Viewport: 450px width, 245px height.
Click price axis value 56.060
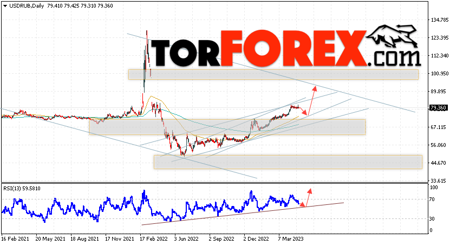pos(439,145)
